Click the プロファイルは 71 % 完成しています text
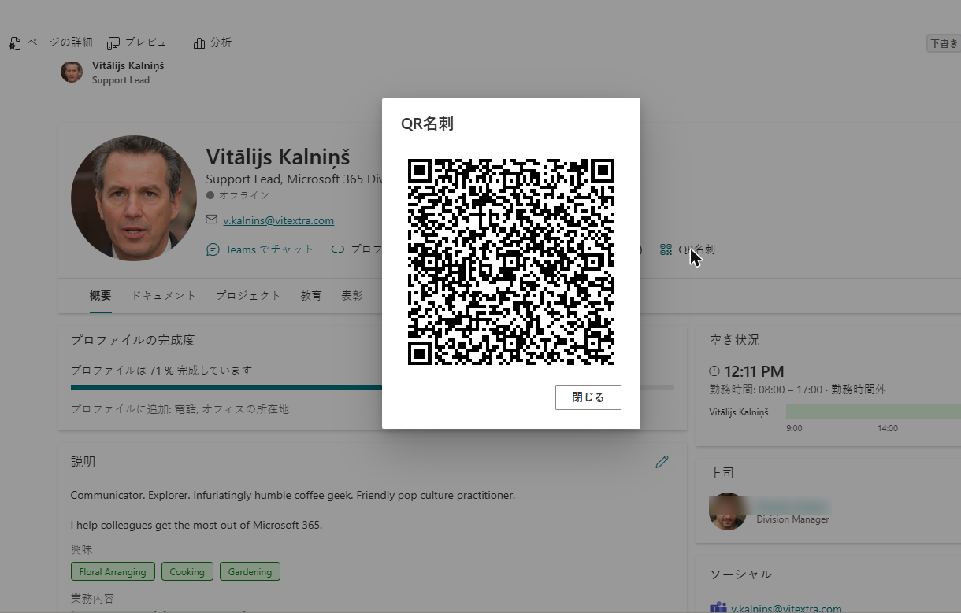 click(161, 370)
